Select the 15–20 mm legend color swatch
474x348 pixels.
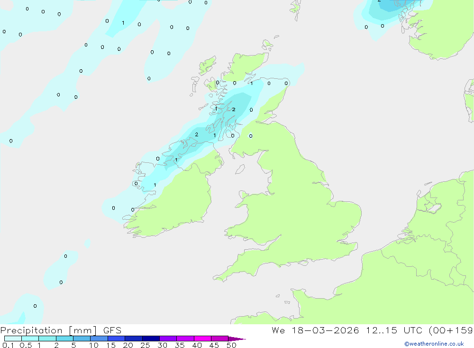[117, 339]
